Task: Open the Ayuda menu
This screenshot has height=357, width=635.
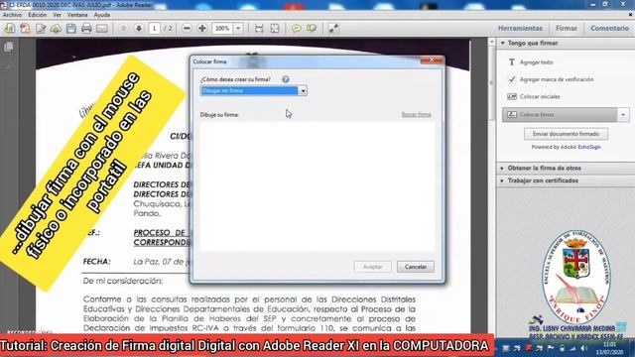Action: [x=101, y=15]
